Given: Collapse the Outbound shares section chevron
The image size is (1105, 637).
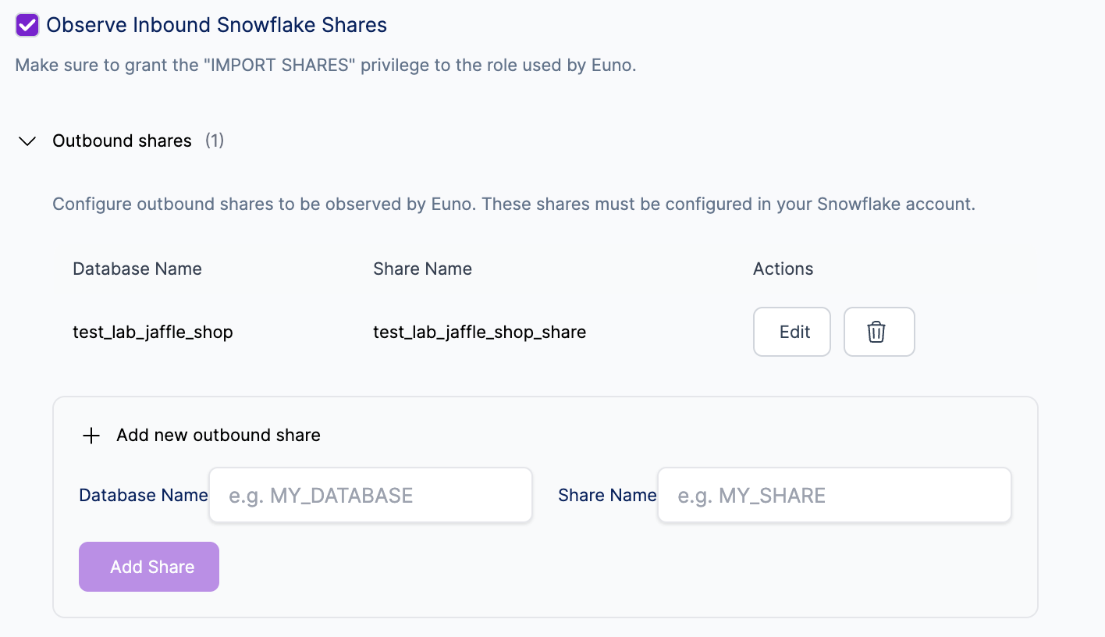Looking at the screenshot, I should pos(27,141).
